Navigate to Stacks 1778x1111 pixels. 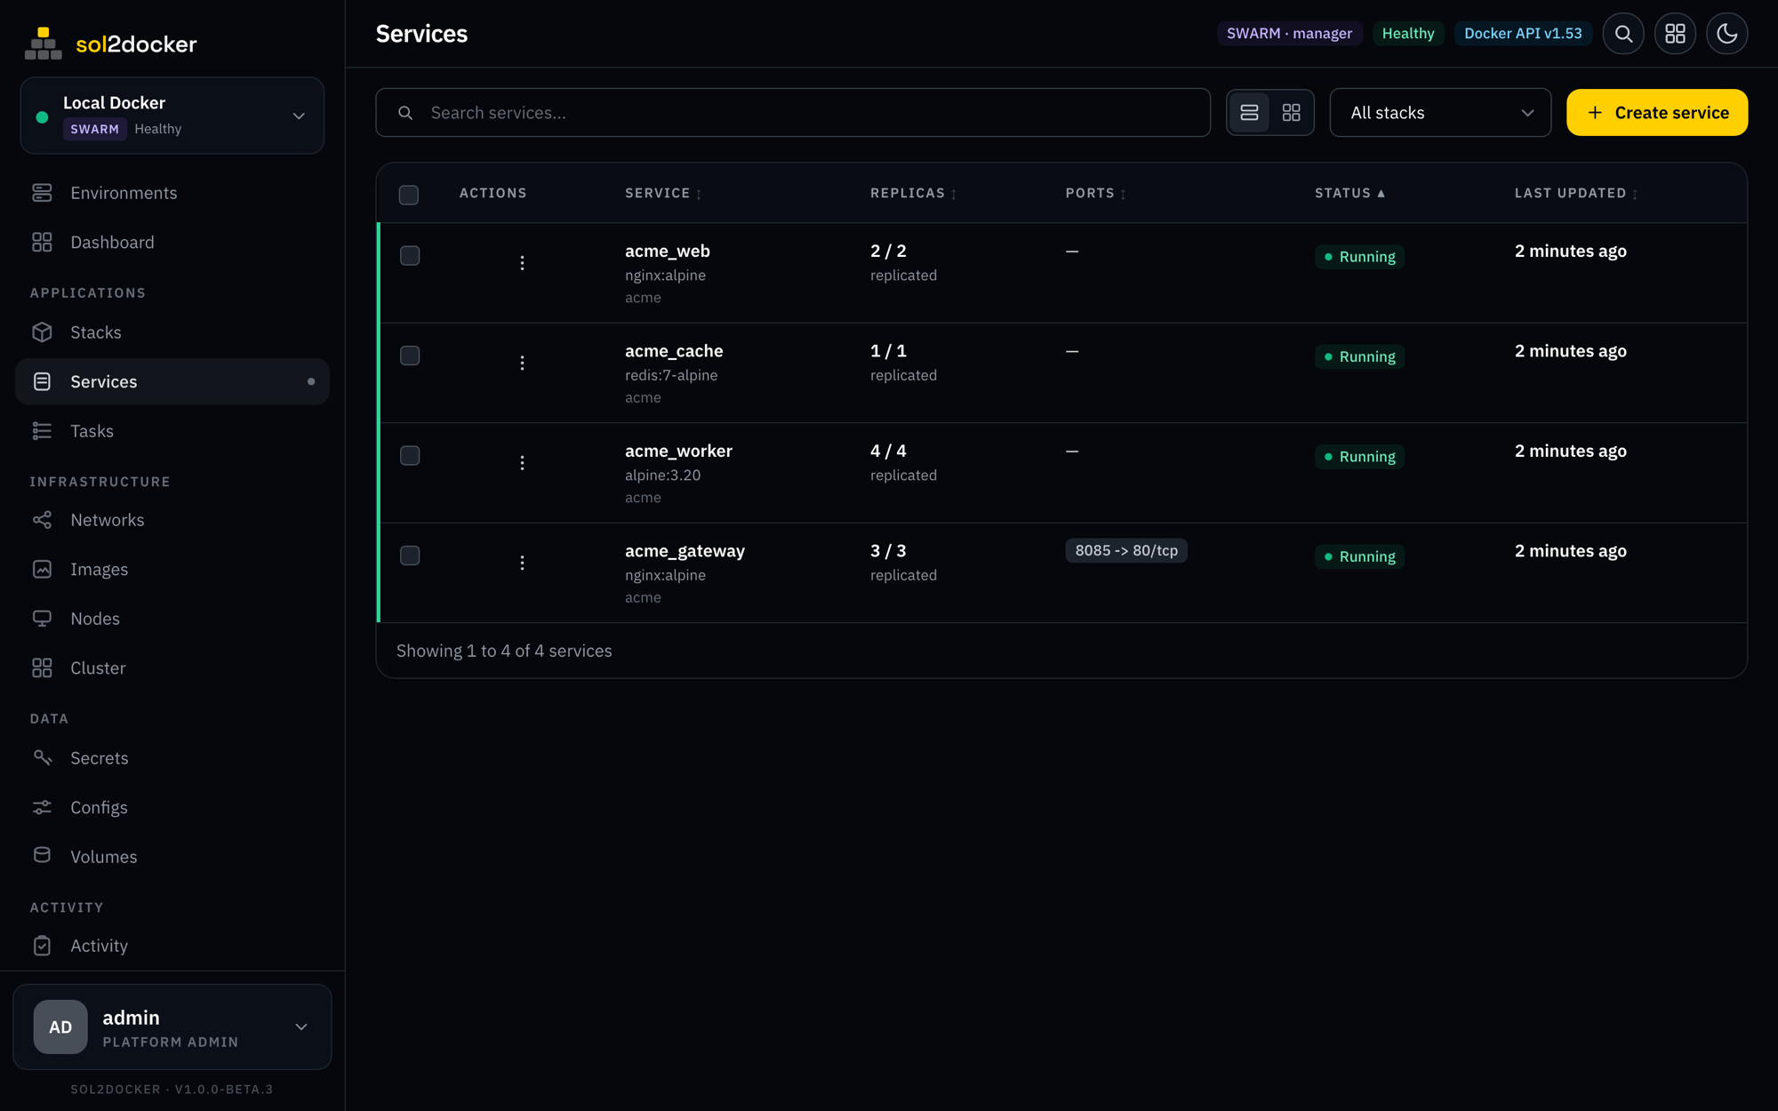pos(172,332)
